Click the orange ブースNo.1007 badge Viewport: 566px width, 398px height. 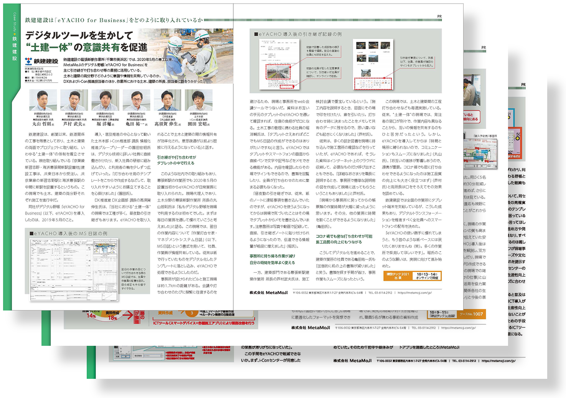(471, 314)
